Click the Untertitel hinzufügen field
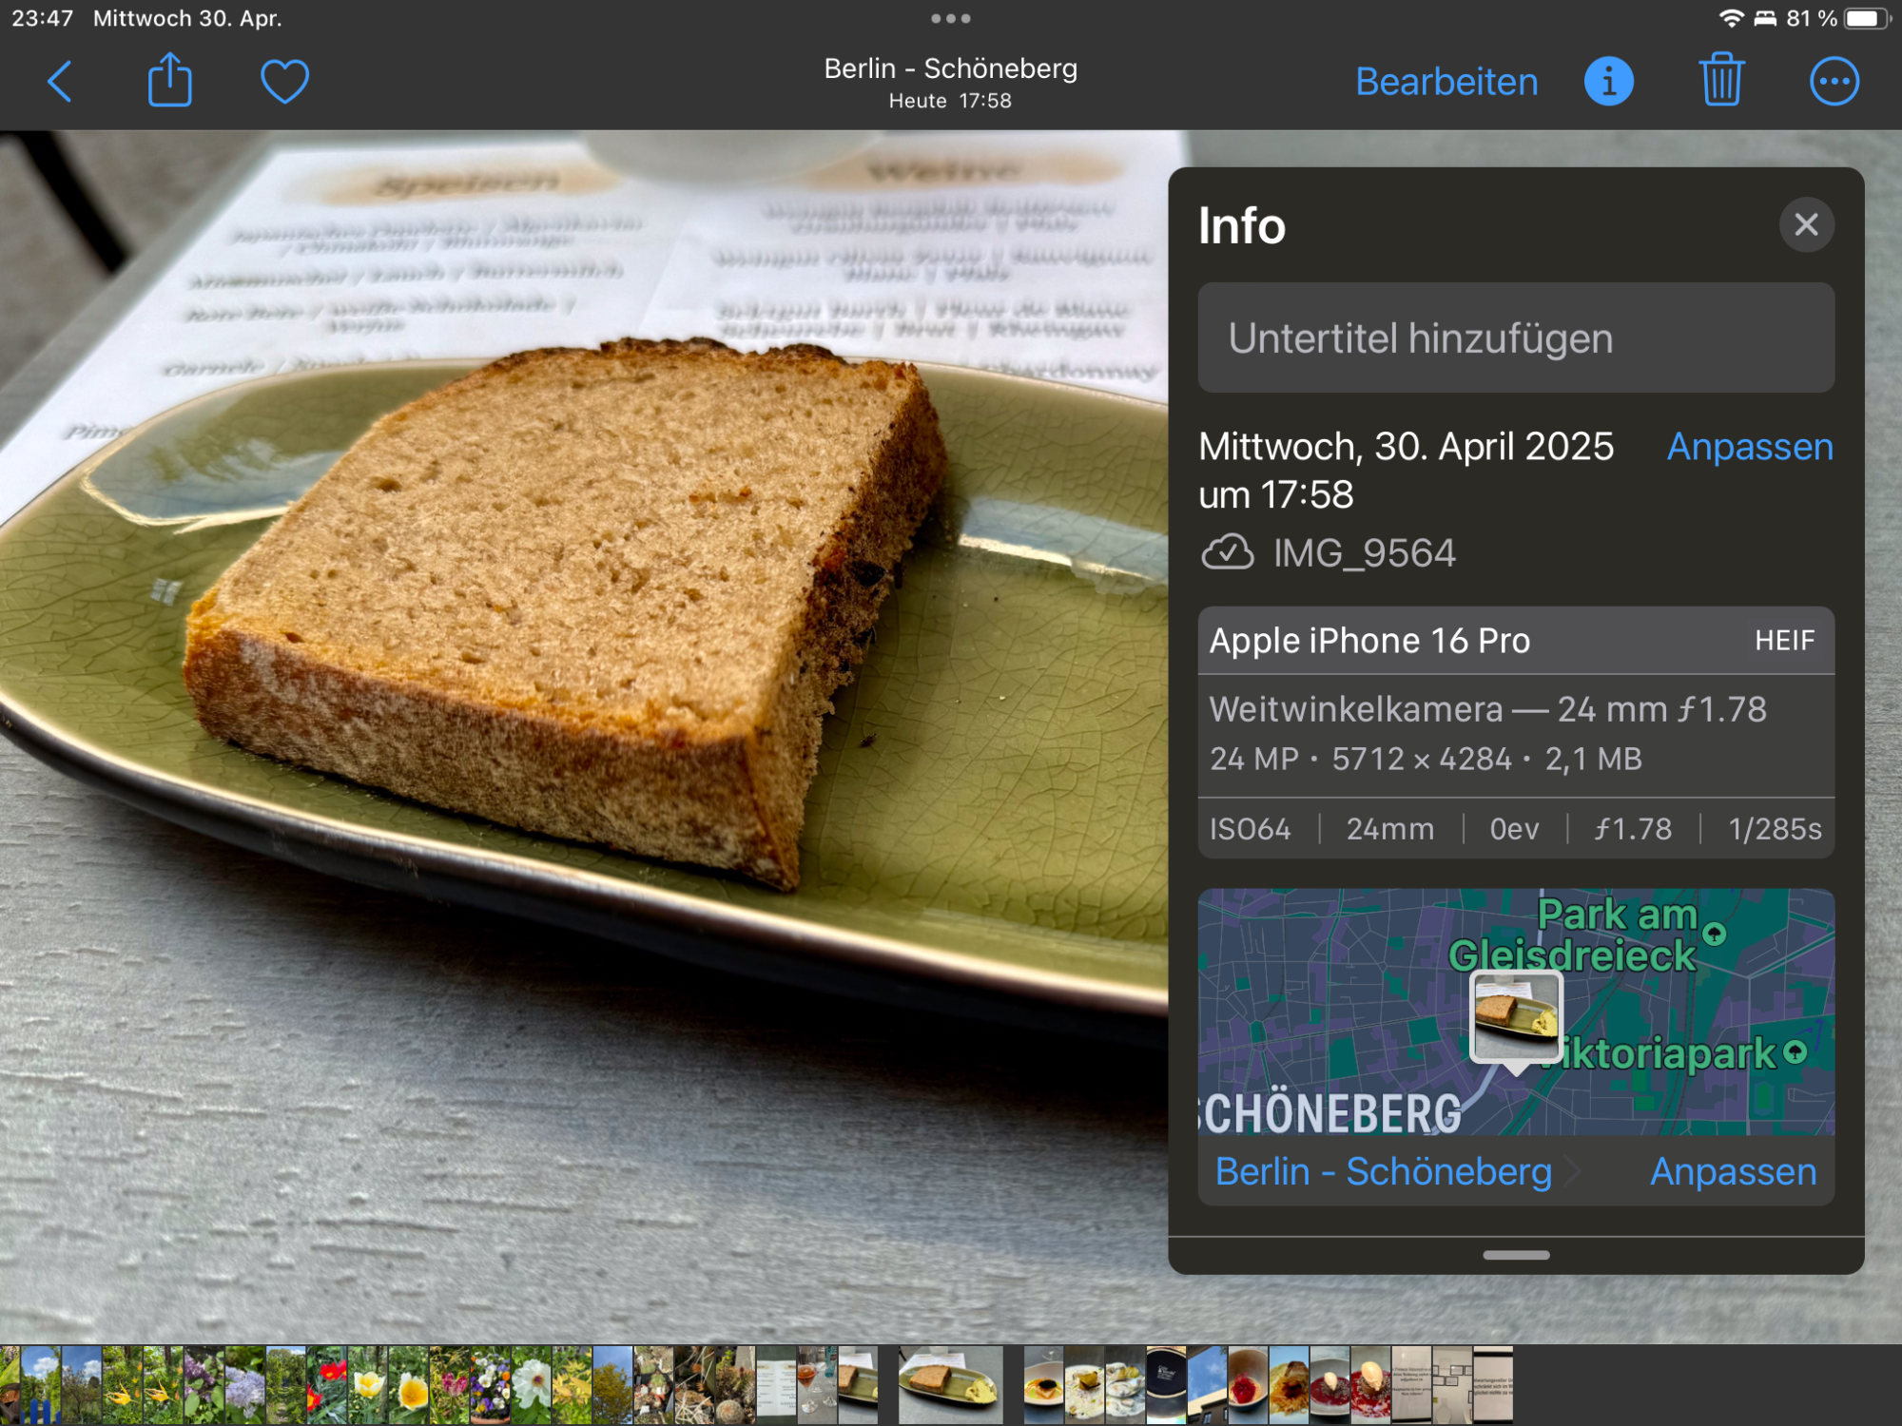This screenshot has width=1902, height=1426. [1515, 338]
